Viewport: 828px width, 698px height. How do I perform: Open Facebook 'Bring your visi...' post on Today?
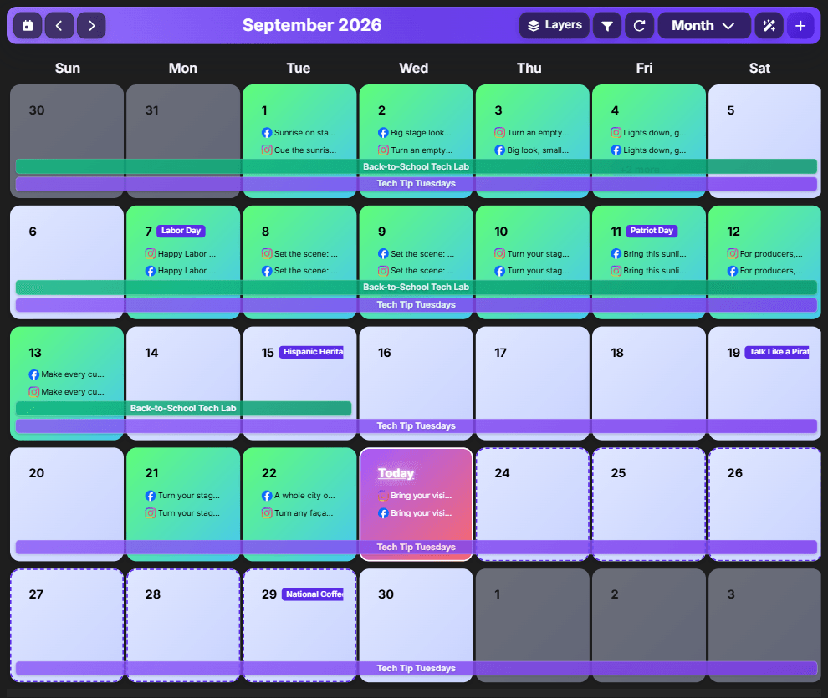415,512
